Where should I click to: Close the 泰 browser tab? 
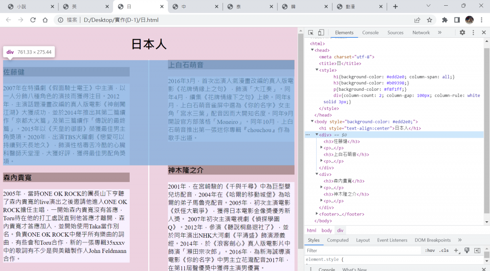pyautogui.click(x=271, y=7)
